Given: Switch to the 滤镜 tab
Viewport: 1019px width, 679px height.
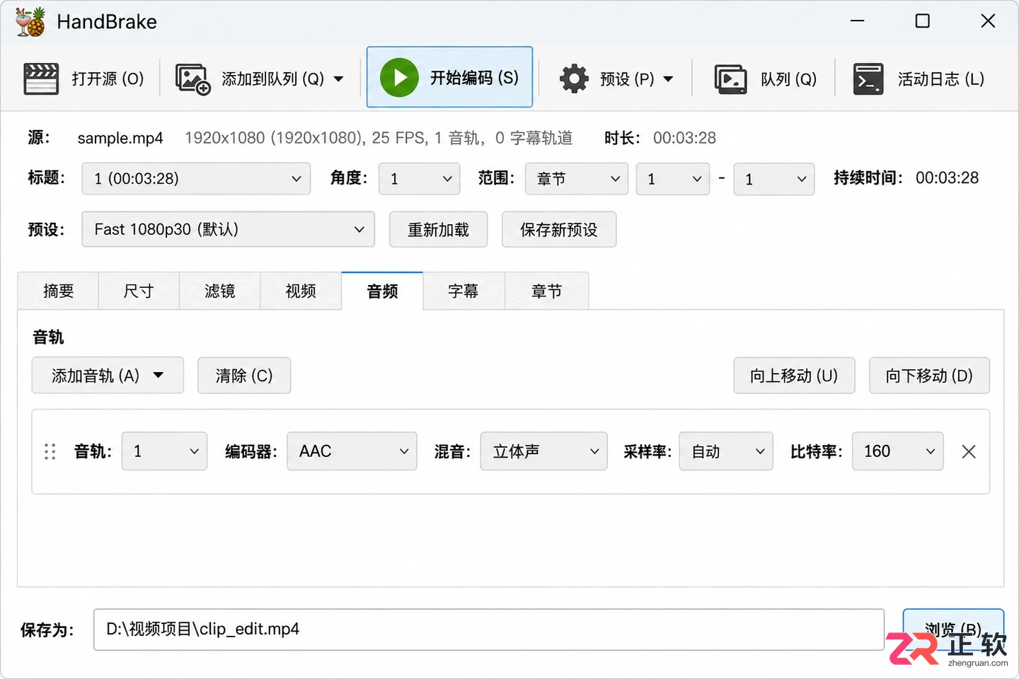Looking at the screenshot, I should click(219, 291).
